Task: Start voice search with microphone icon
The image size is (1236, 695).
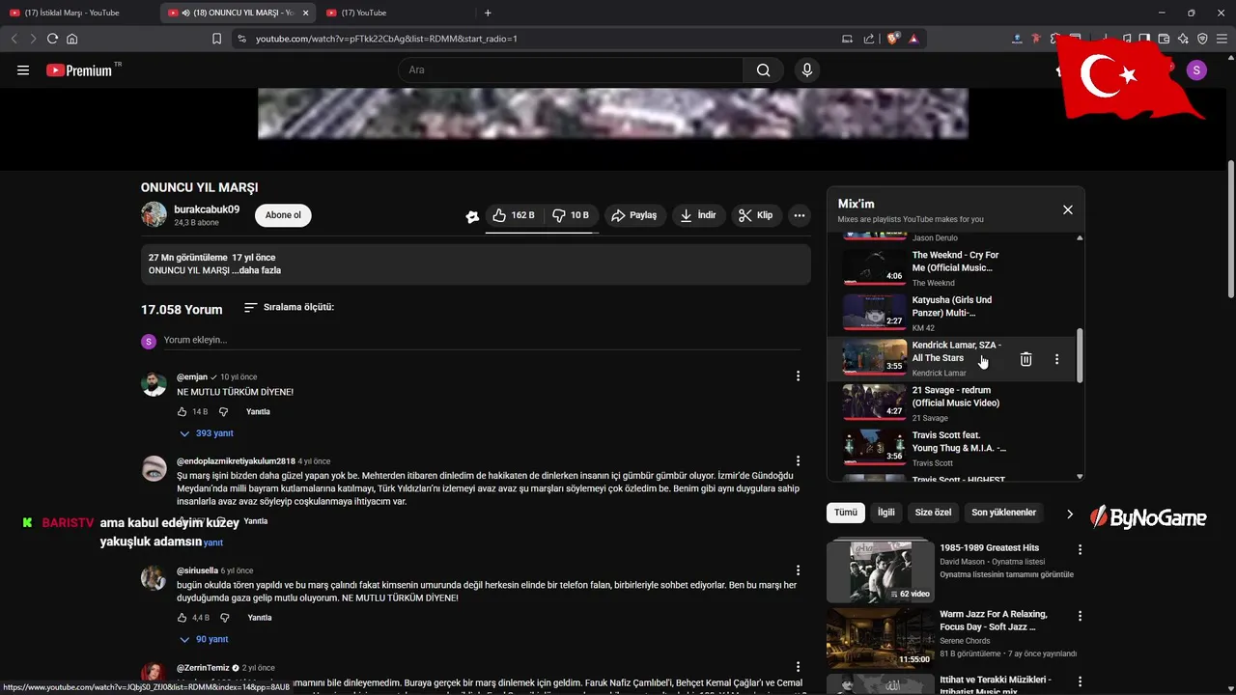Action: tap(807, 69)
